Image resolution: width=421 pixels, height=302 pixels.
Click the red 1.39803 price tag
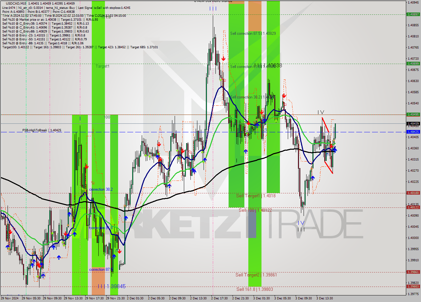pos(413,287)
